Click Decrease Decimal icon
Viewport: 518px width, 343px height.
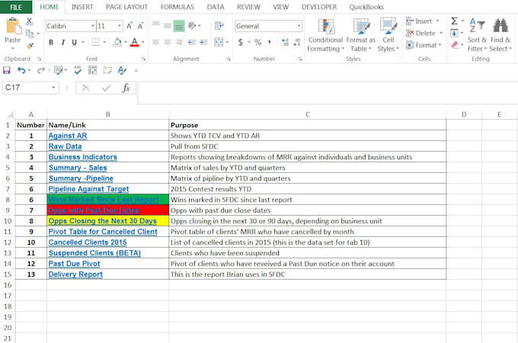(296, 42)
